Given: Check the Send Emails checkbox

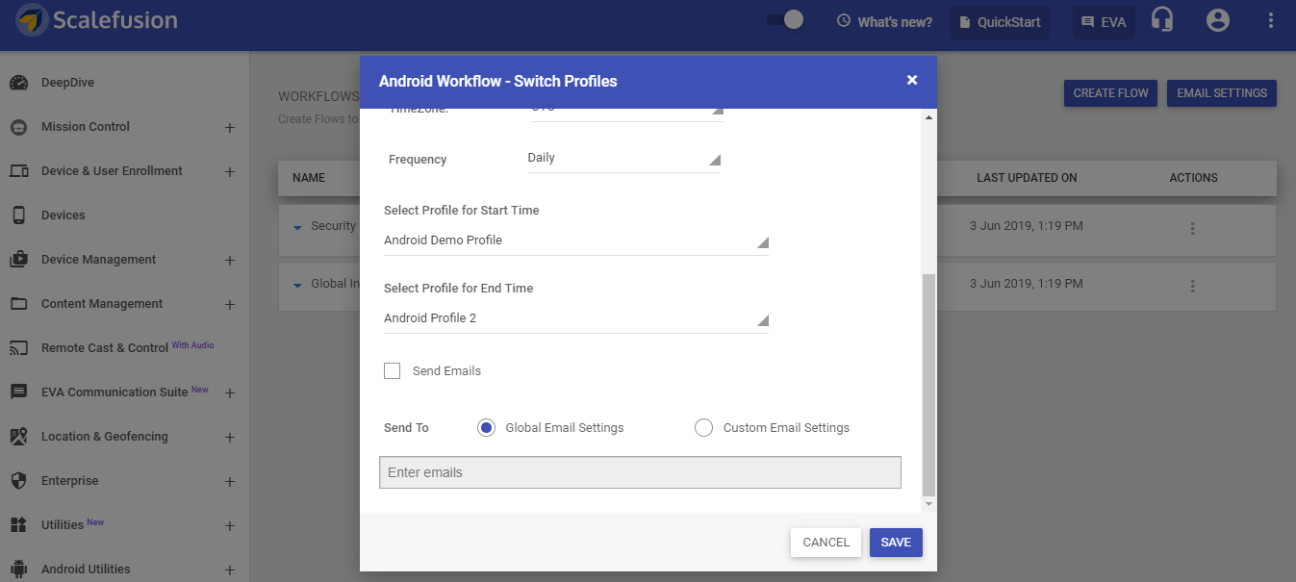Looking at the screenshot, I should point(392,371).
